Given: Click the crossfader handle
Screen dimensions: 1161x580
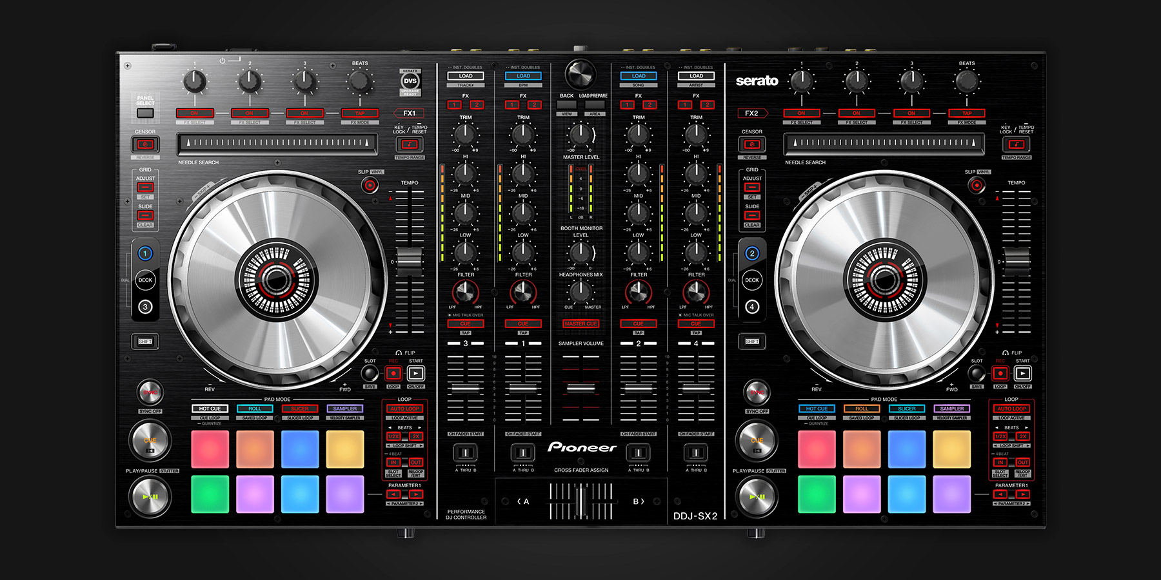Looking at the screenshot, I should click(580, 501).
